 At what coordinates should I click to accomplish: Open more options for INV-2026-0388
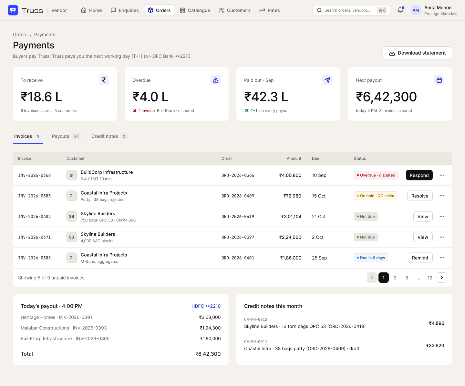coord(442,258)
